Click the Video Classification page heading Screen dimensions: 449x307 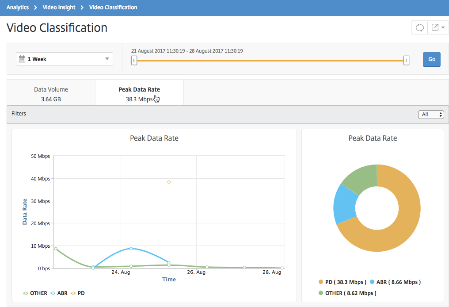click(x=57, y=28)
